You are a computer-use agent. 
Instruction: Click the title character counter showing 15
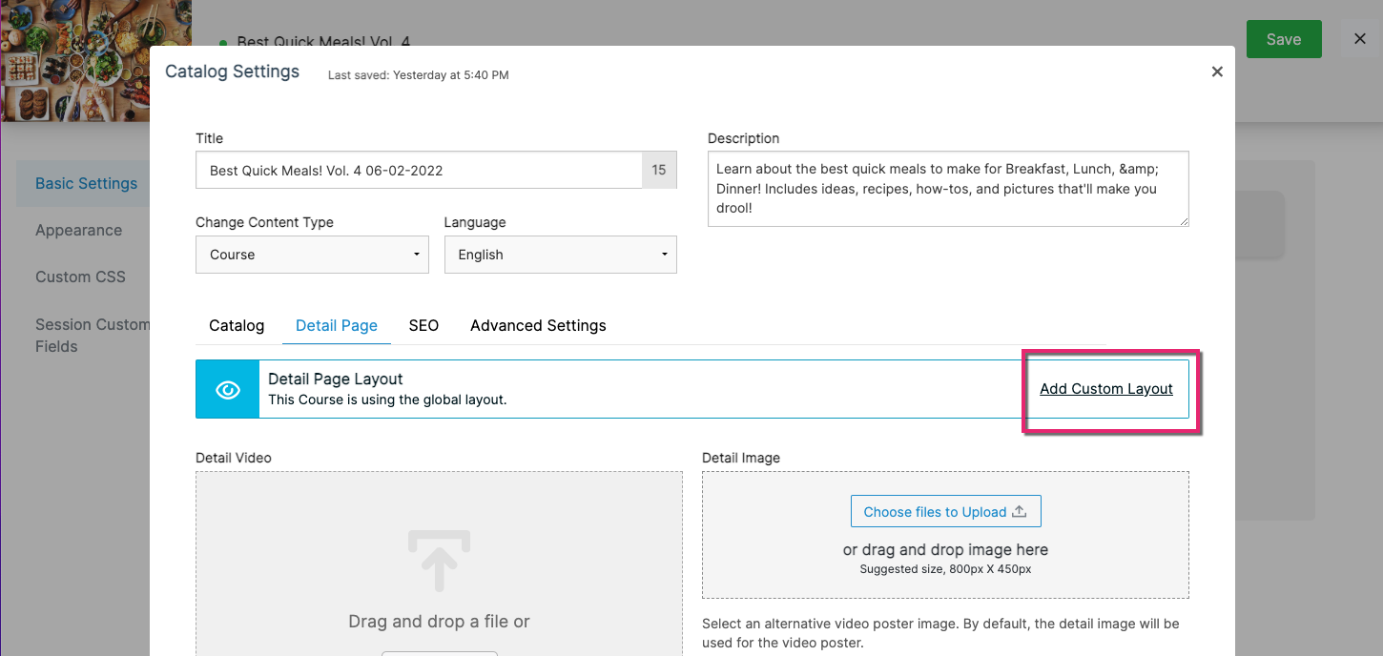[x=659, y=171]
